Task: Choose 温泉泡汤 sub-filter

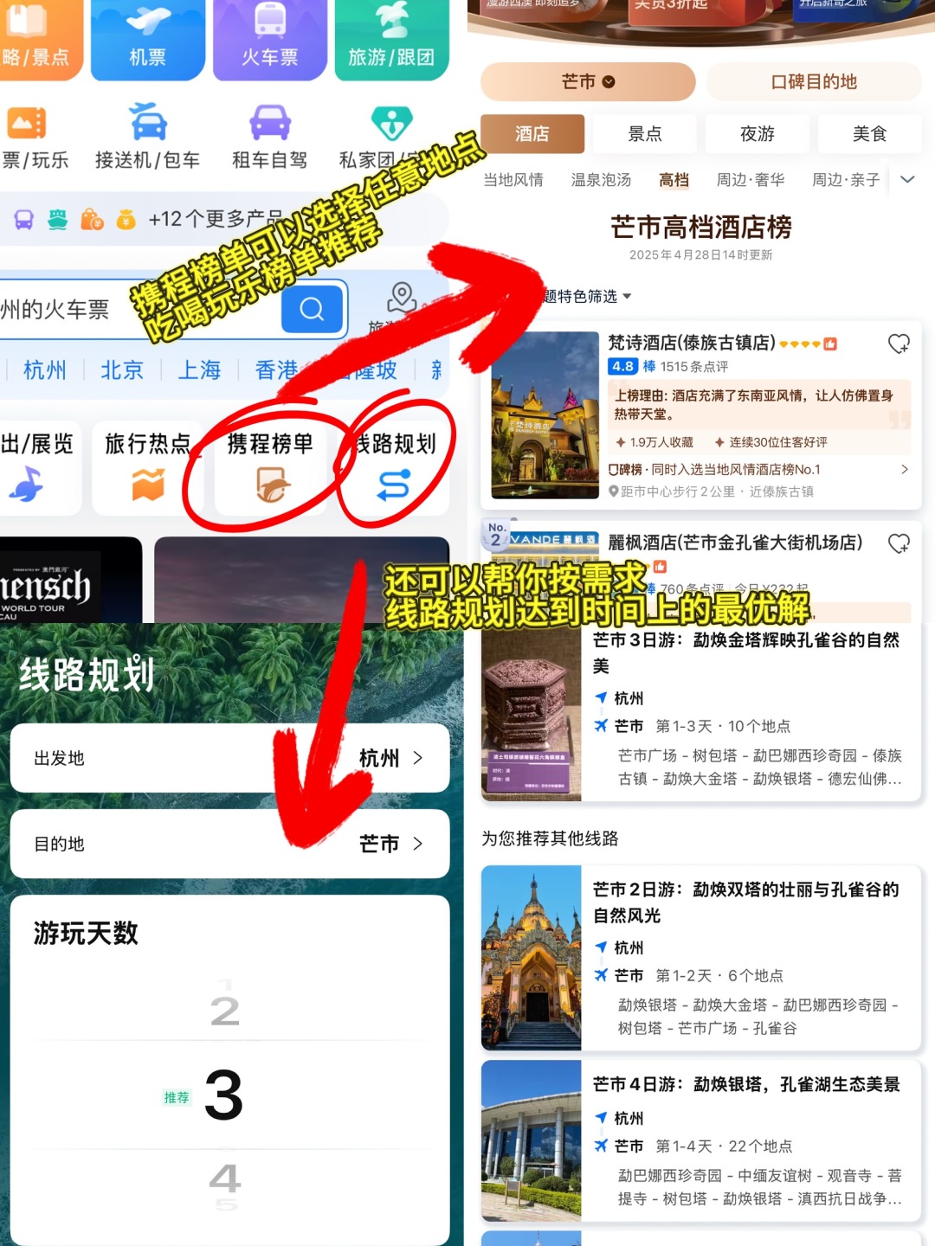Action: tap(602, 180)
